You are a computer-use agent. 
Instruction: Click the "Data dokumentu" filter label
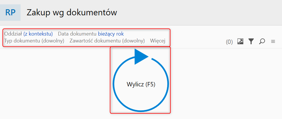tap(77, 34)
